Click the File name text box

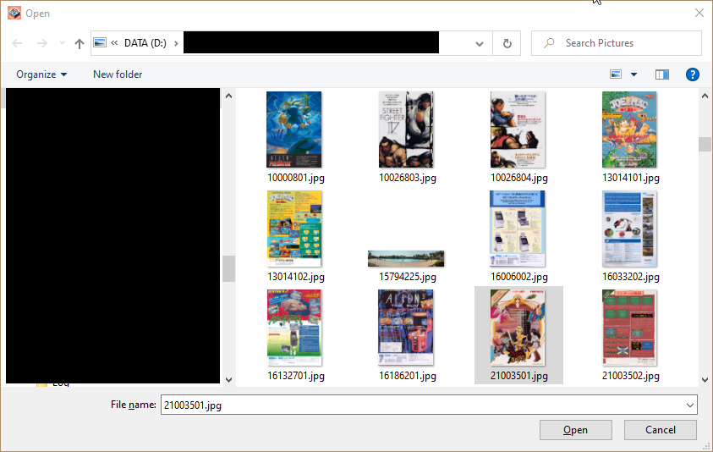coord(422,405)
